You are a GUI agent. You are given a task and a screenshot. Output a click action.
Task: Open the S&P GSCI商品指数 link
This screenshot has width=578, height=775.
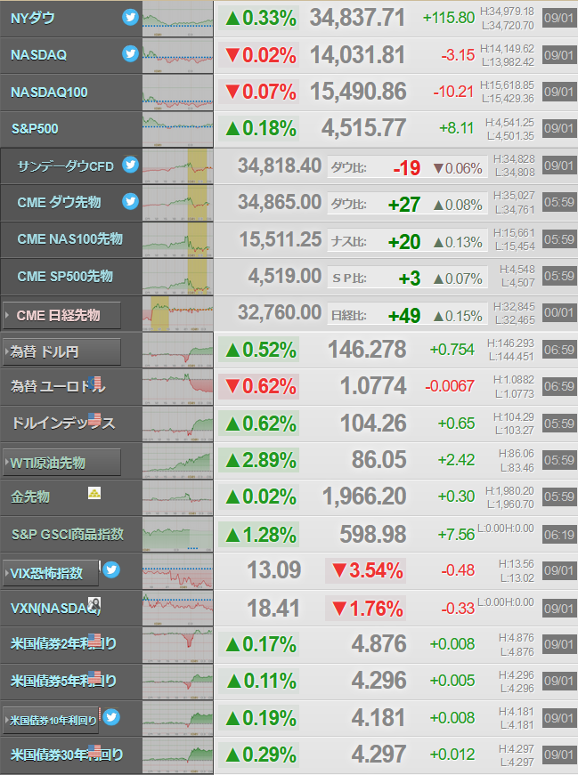coord(68,534)
